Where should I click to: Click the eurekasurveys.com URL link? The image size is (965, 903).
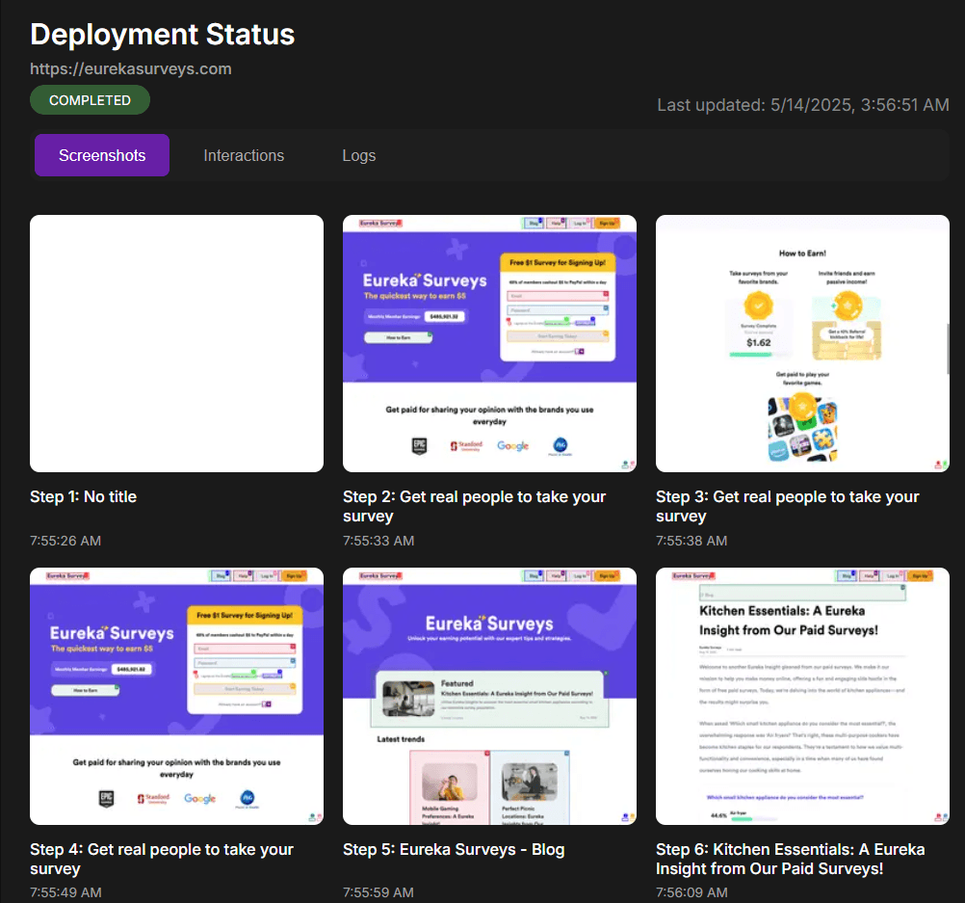pos(131,68)
